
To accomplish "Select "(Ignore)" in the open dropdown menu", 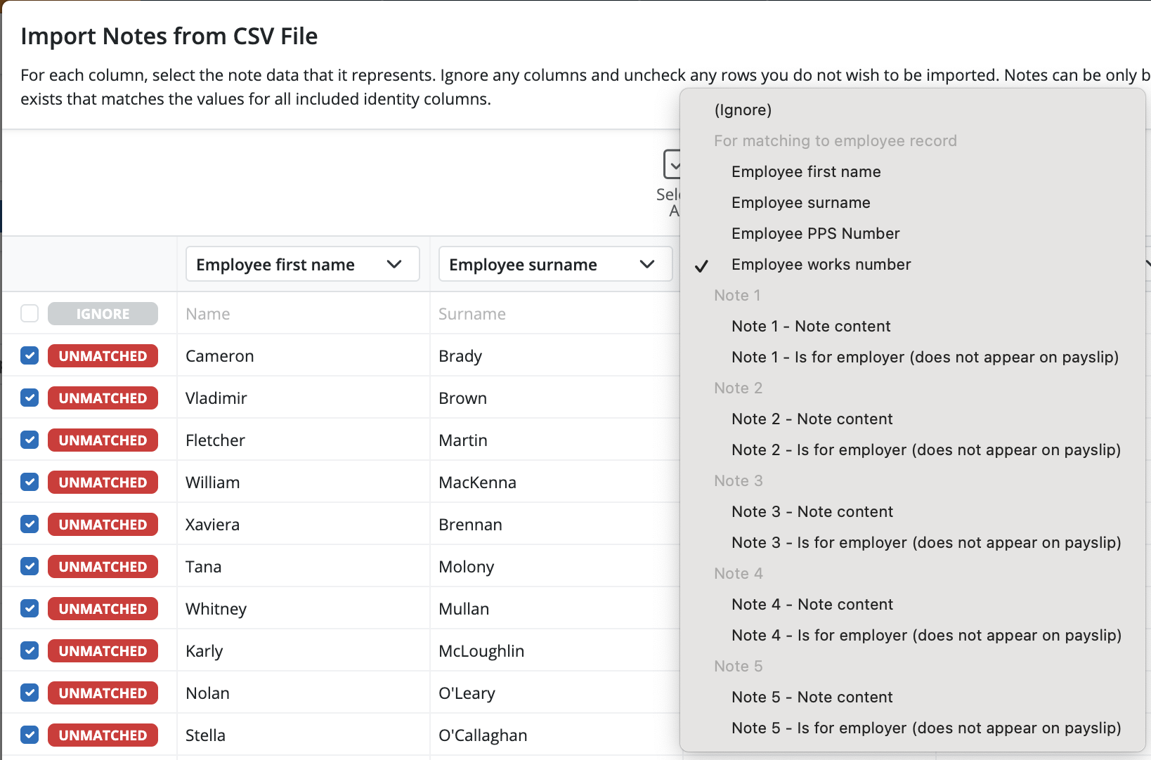I will tap(743, 110).
